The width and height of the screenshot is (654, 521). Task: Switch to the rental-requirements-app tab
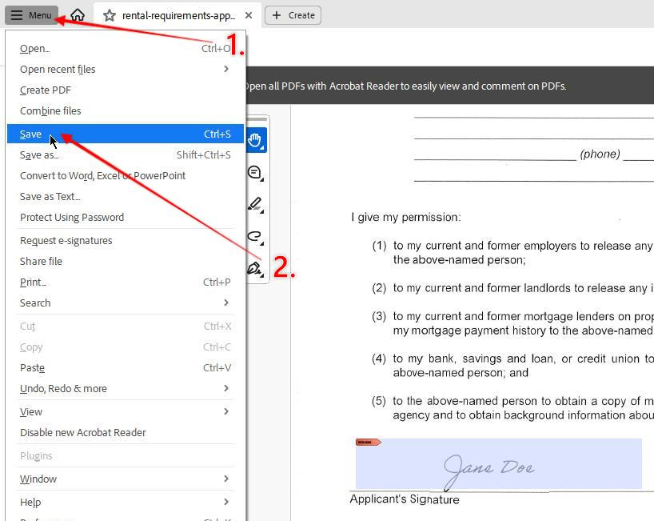[178, 16]
